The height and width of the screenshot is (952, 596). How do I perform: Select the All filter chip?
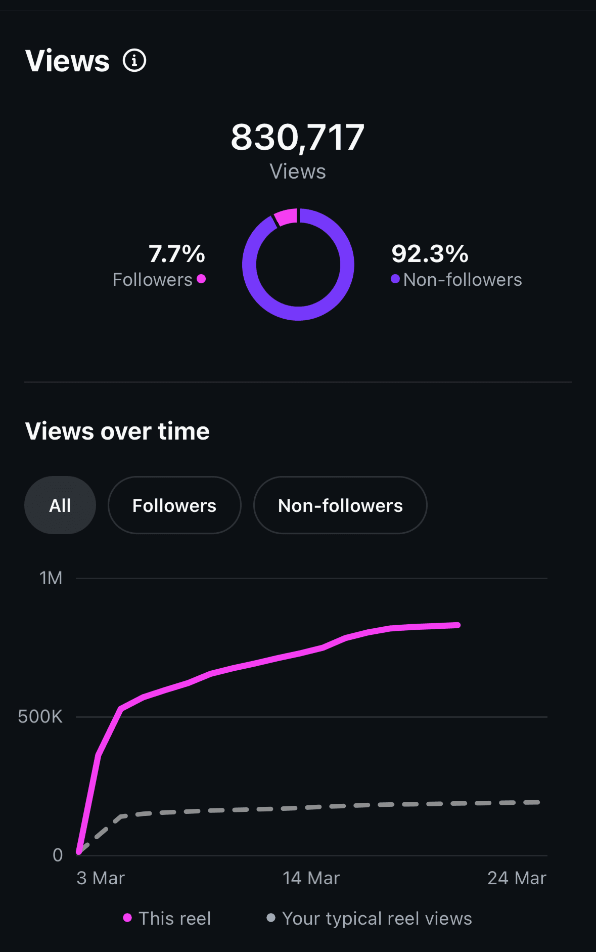click(x=60, y=505)
